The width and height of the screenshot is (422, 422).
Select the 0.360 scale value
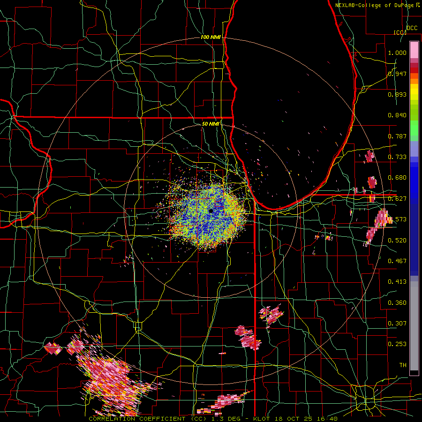tap(397, 303)
